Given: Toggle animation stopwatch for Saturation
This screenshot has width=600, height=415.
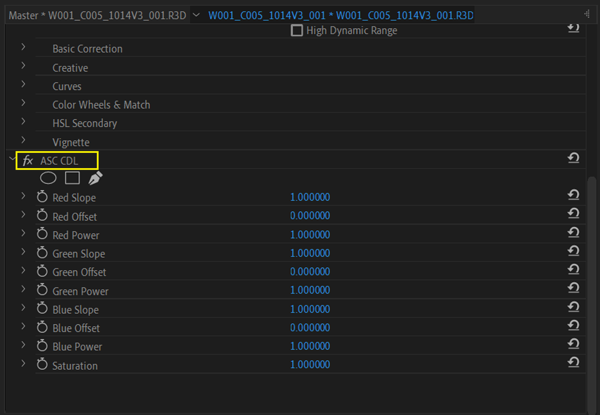Looking at the screenshot, I should point(42,364).
